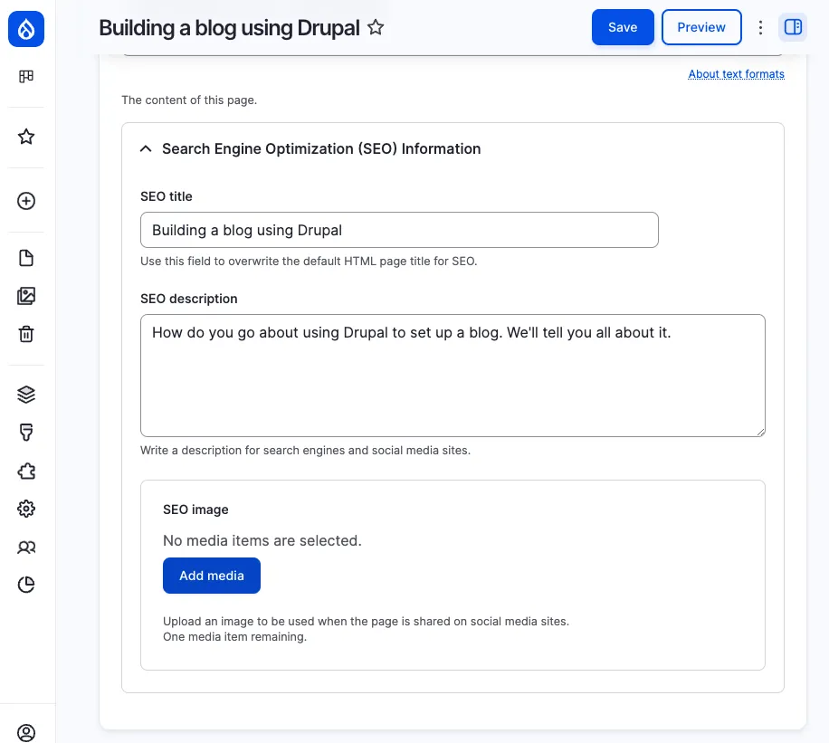Click the trash icon in the sidebar
This screenshot has width=829, height=743.
(x=25, y=334)
